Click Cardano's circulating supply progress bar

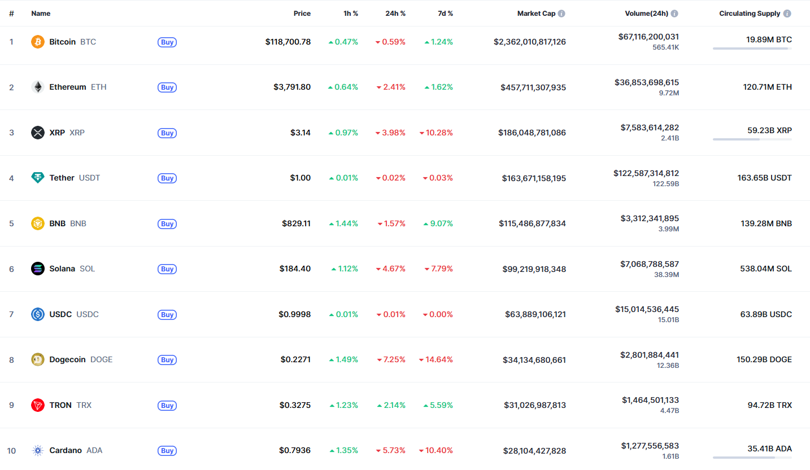pyautogui.click(x=752, y=458)
